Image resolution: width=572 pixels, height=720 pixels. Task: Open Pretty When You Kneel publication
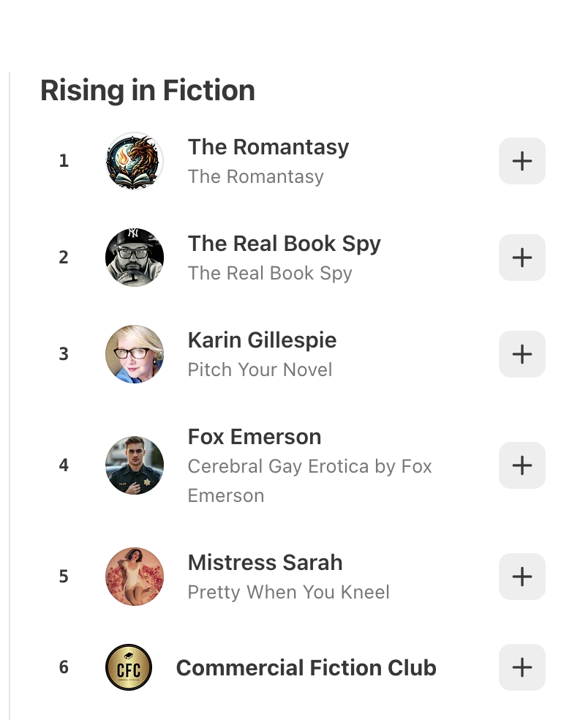[x=288, y=592]
